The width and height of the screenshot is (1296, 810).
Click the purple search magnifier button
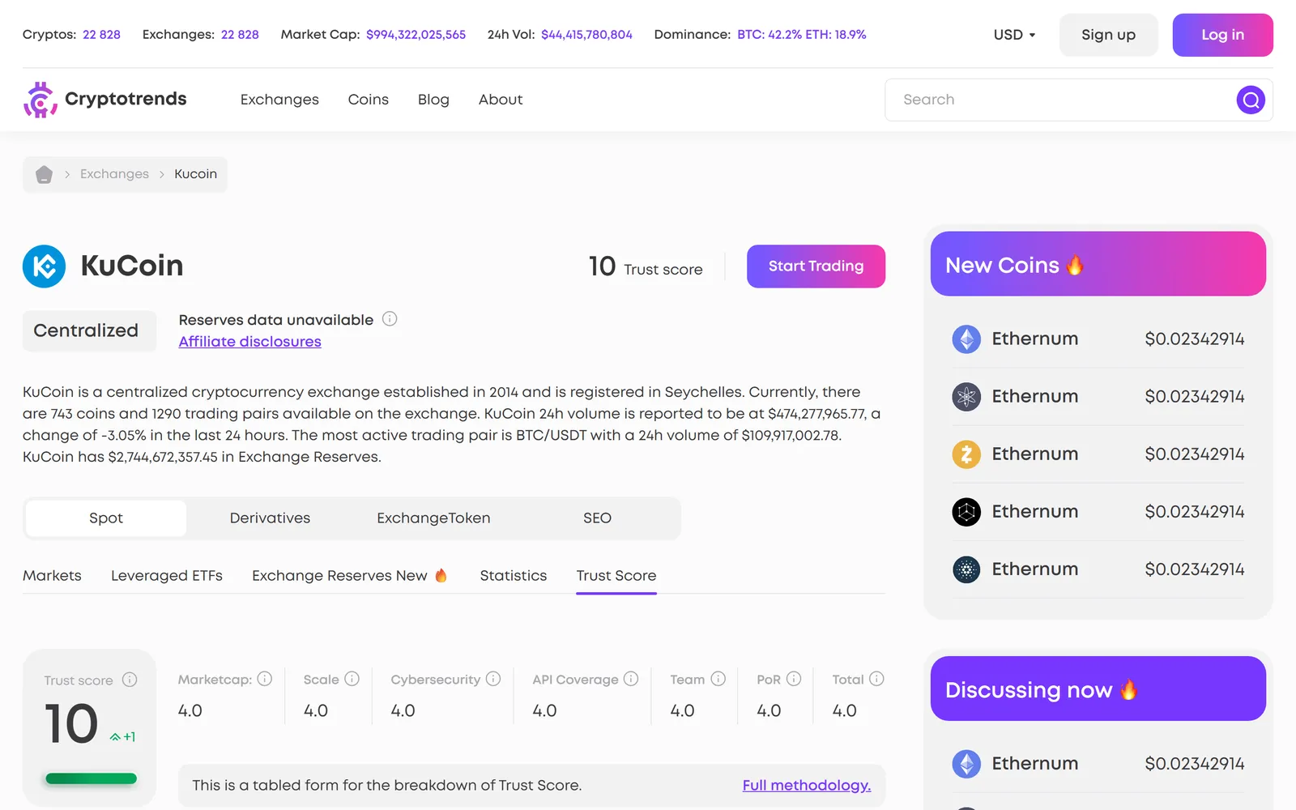click(x=1251, y=100)
